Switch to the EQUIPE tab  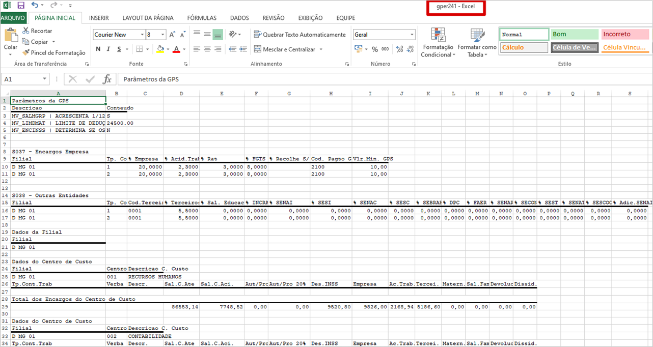tap(345, 18)
